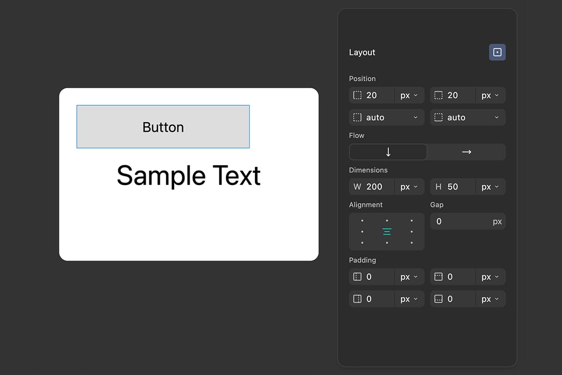This screenshot has width=562, height=375.
Task: Click the left offset icon beside first Position value
Action: [x=357, y=95]
